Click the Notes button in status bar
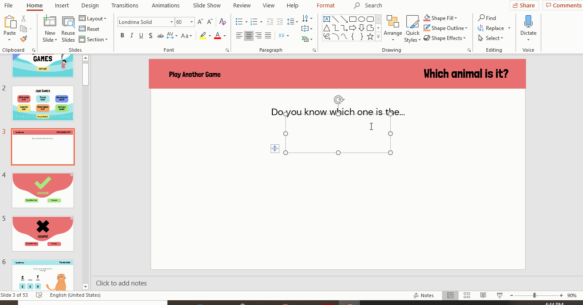This screenshot has height=305, width=583. (x=423, y=295)
